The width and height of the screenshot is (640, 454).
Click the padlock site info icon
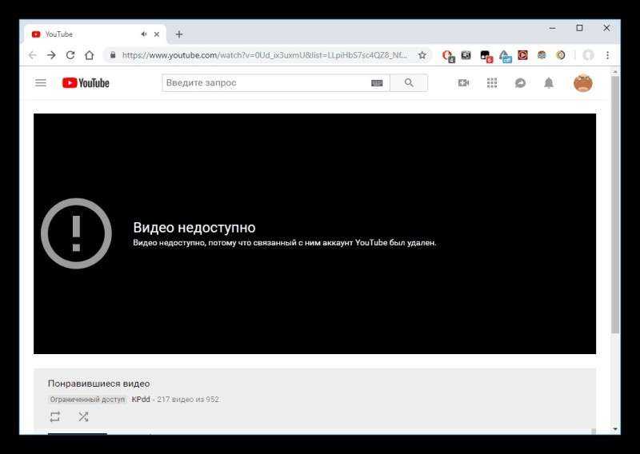[113, 55]
